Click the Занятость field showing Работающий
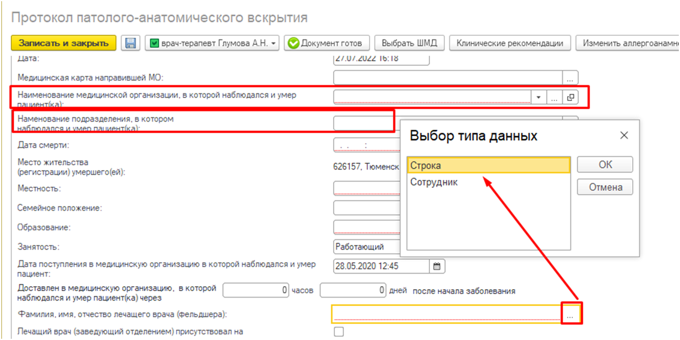680x340 pixels. coord(366,247)
